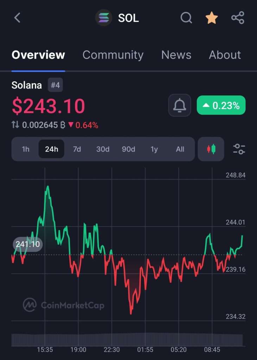Tap the SOL ticker title
This screenshot has width=257, height=360.
tap(128, 18)
